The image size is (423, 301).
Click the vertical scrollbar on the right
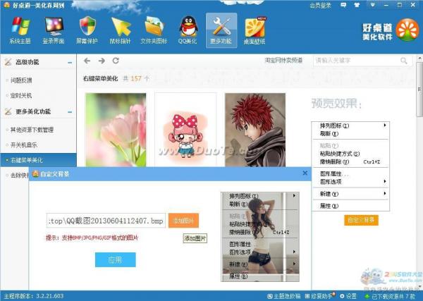pyautogui.click(x=419, y=90)
